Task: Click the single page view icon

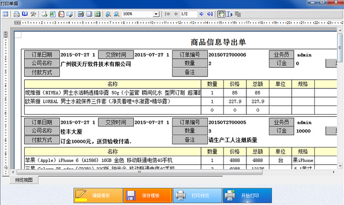Action: 89,14
